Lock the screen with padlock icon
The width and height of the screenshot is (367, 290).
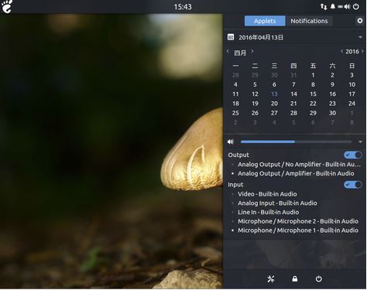click(295, 279)
